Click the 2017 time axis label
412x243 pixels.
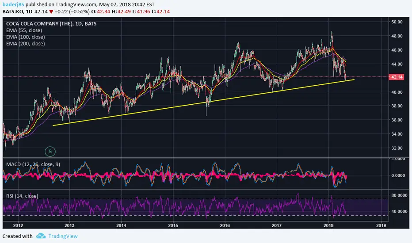[277, 225]
